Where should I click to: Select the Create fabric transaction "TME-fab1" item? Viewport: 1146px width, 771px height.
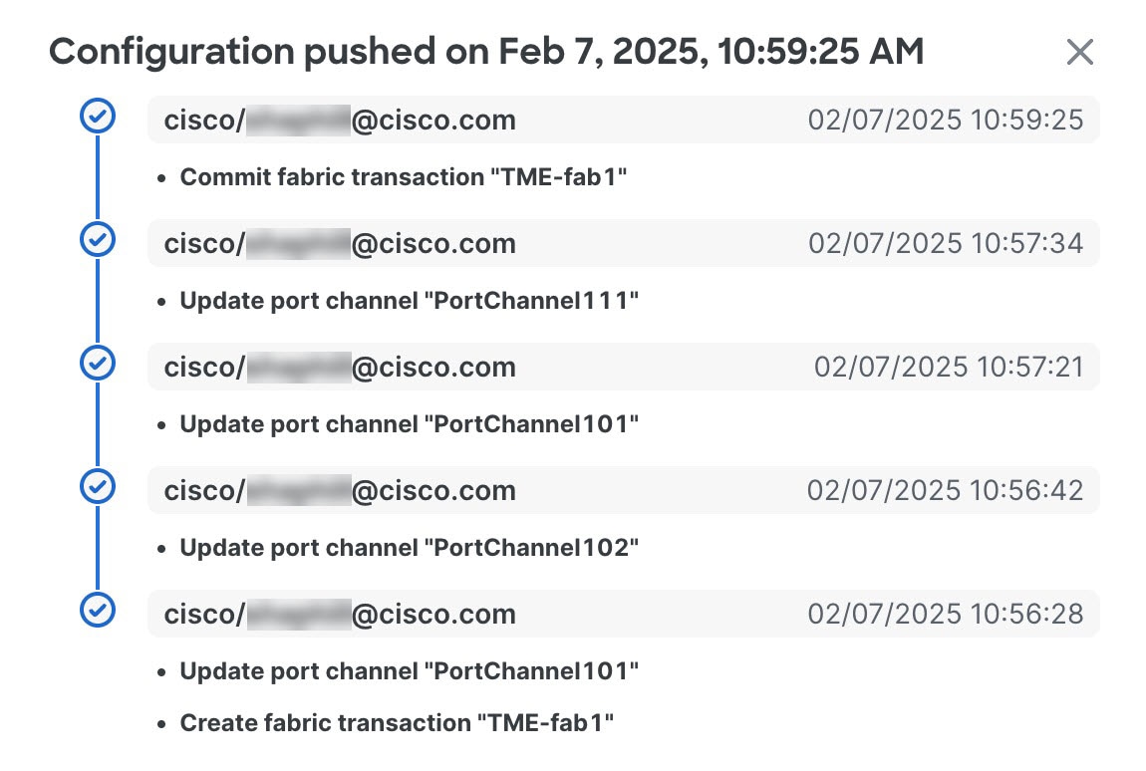coord(397,723)
